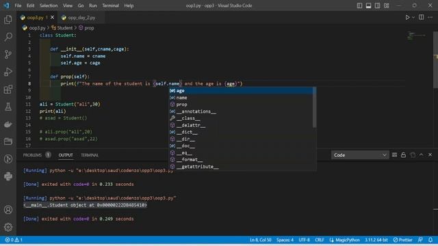Open notifications bell in status bar
This screenshot has height=246, width=438.
tap(430, 240)
